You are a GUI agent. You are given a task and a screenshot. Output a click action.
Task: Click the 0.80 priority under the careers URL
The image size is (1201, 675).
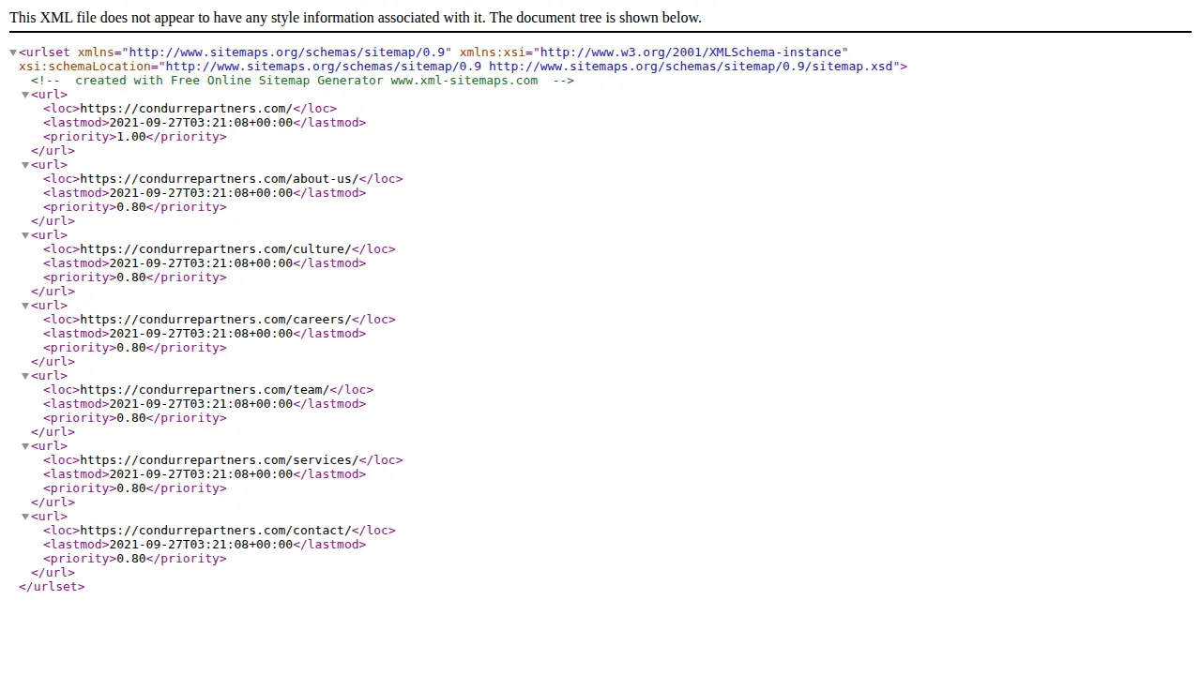click(x=131, y=348)
